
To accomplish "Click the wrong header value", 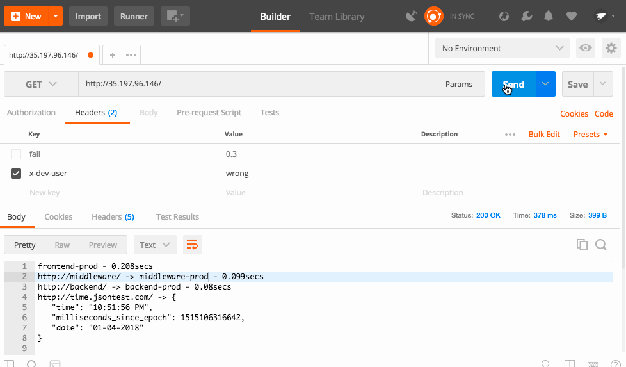I will pyautogui.click(x=237, y=174).
